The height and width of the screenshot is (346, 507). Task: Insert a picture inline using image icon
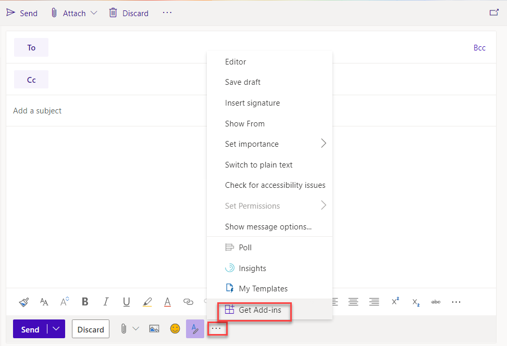pyautogui.click(x=154, y=329)
